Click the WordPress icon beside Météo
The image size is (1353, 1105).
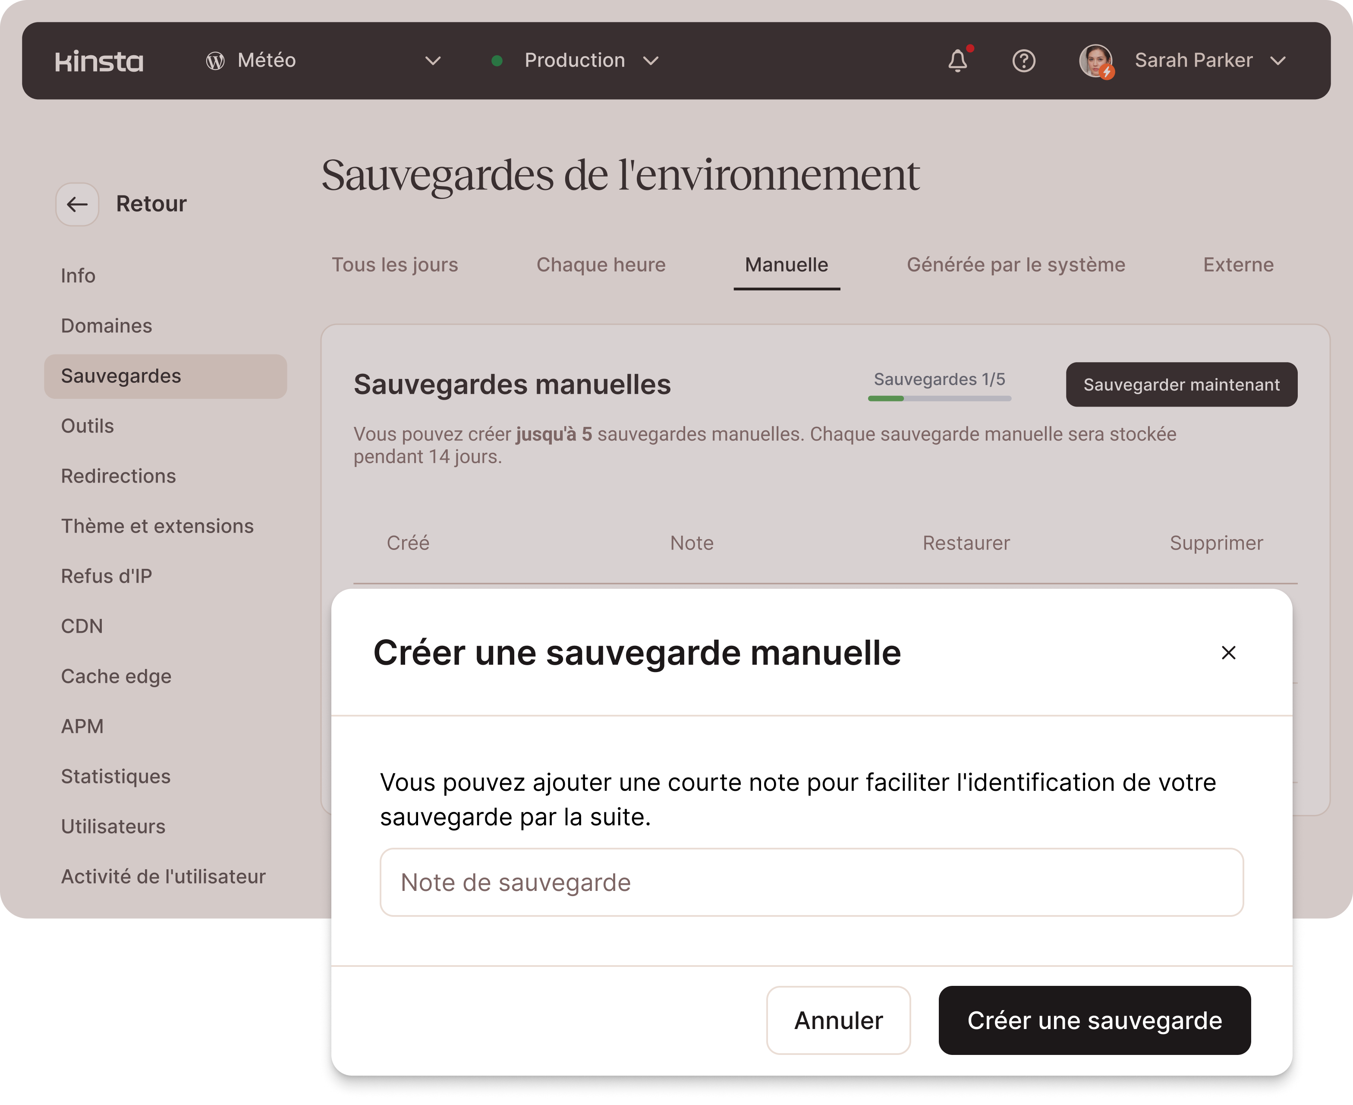point(215,61)
